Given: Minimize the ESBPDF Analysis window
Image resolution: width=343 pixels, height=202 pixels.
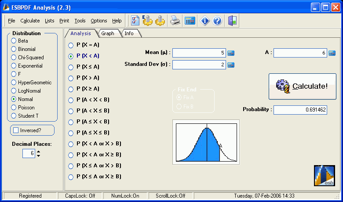Looking at the screenshot, I should pos(315,7).
